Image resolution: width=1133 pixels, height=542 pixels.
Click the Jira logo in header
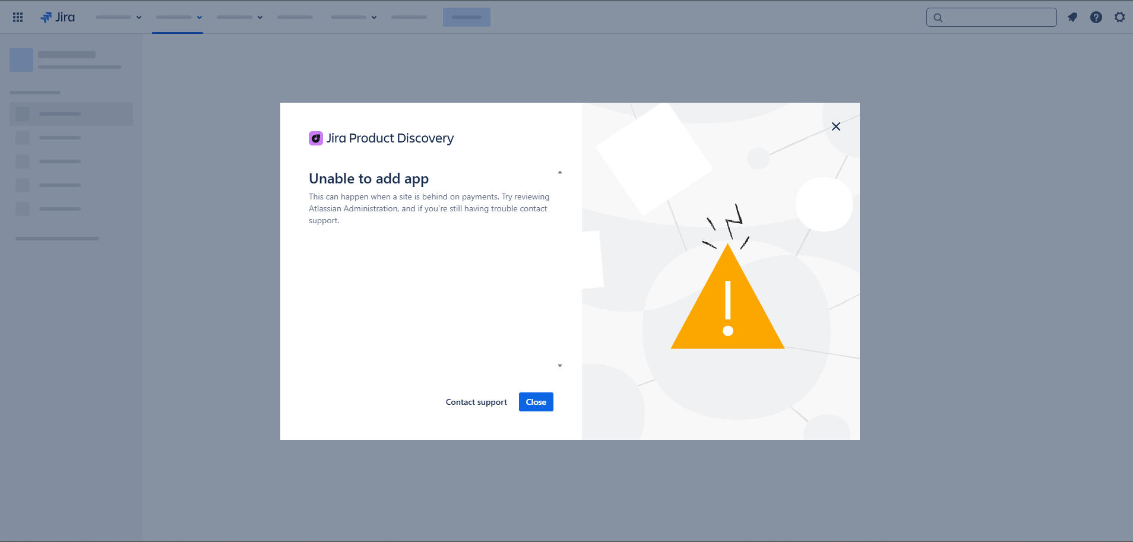(58, 17)
